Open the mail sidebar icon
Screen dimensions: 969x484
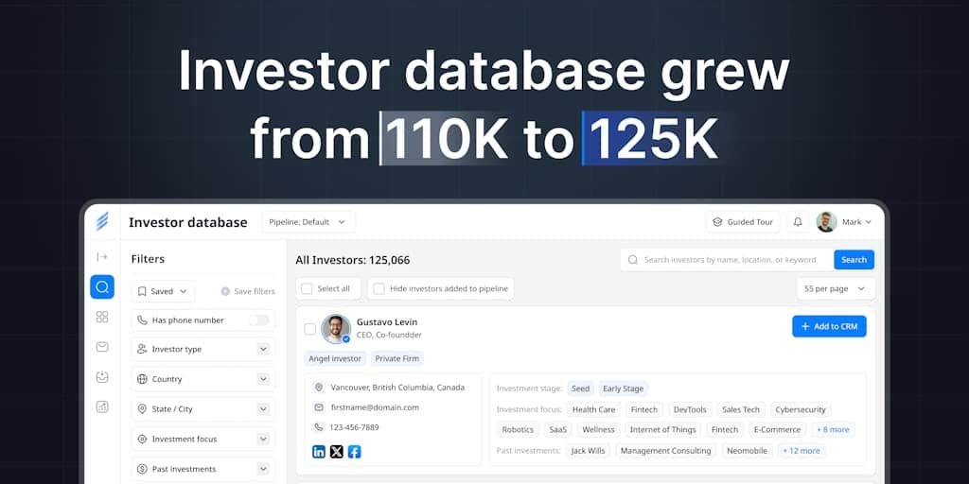tap(102, 347)
